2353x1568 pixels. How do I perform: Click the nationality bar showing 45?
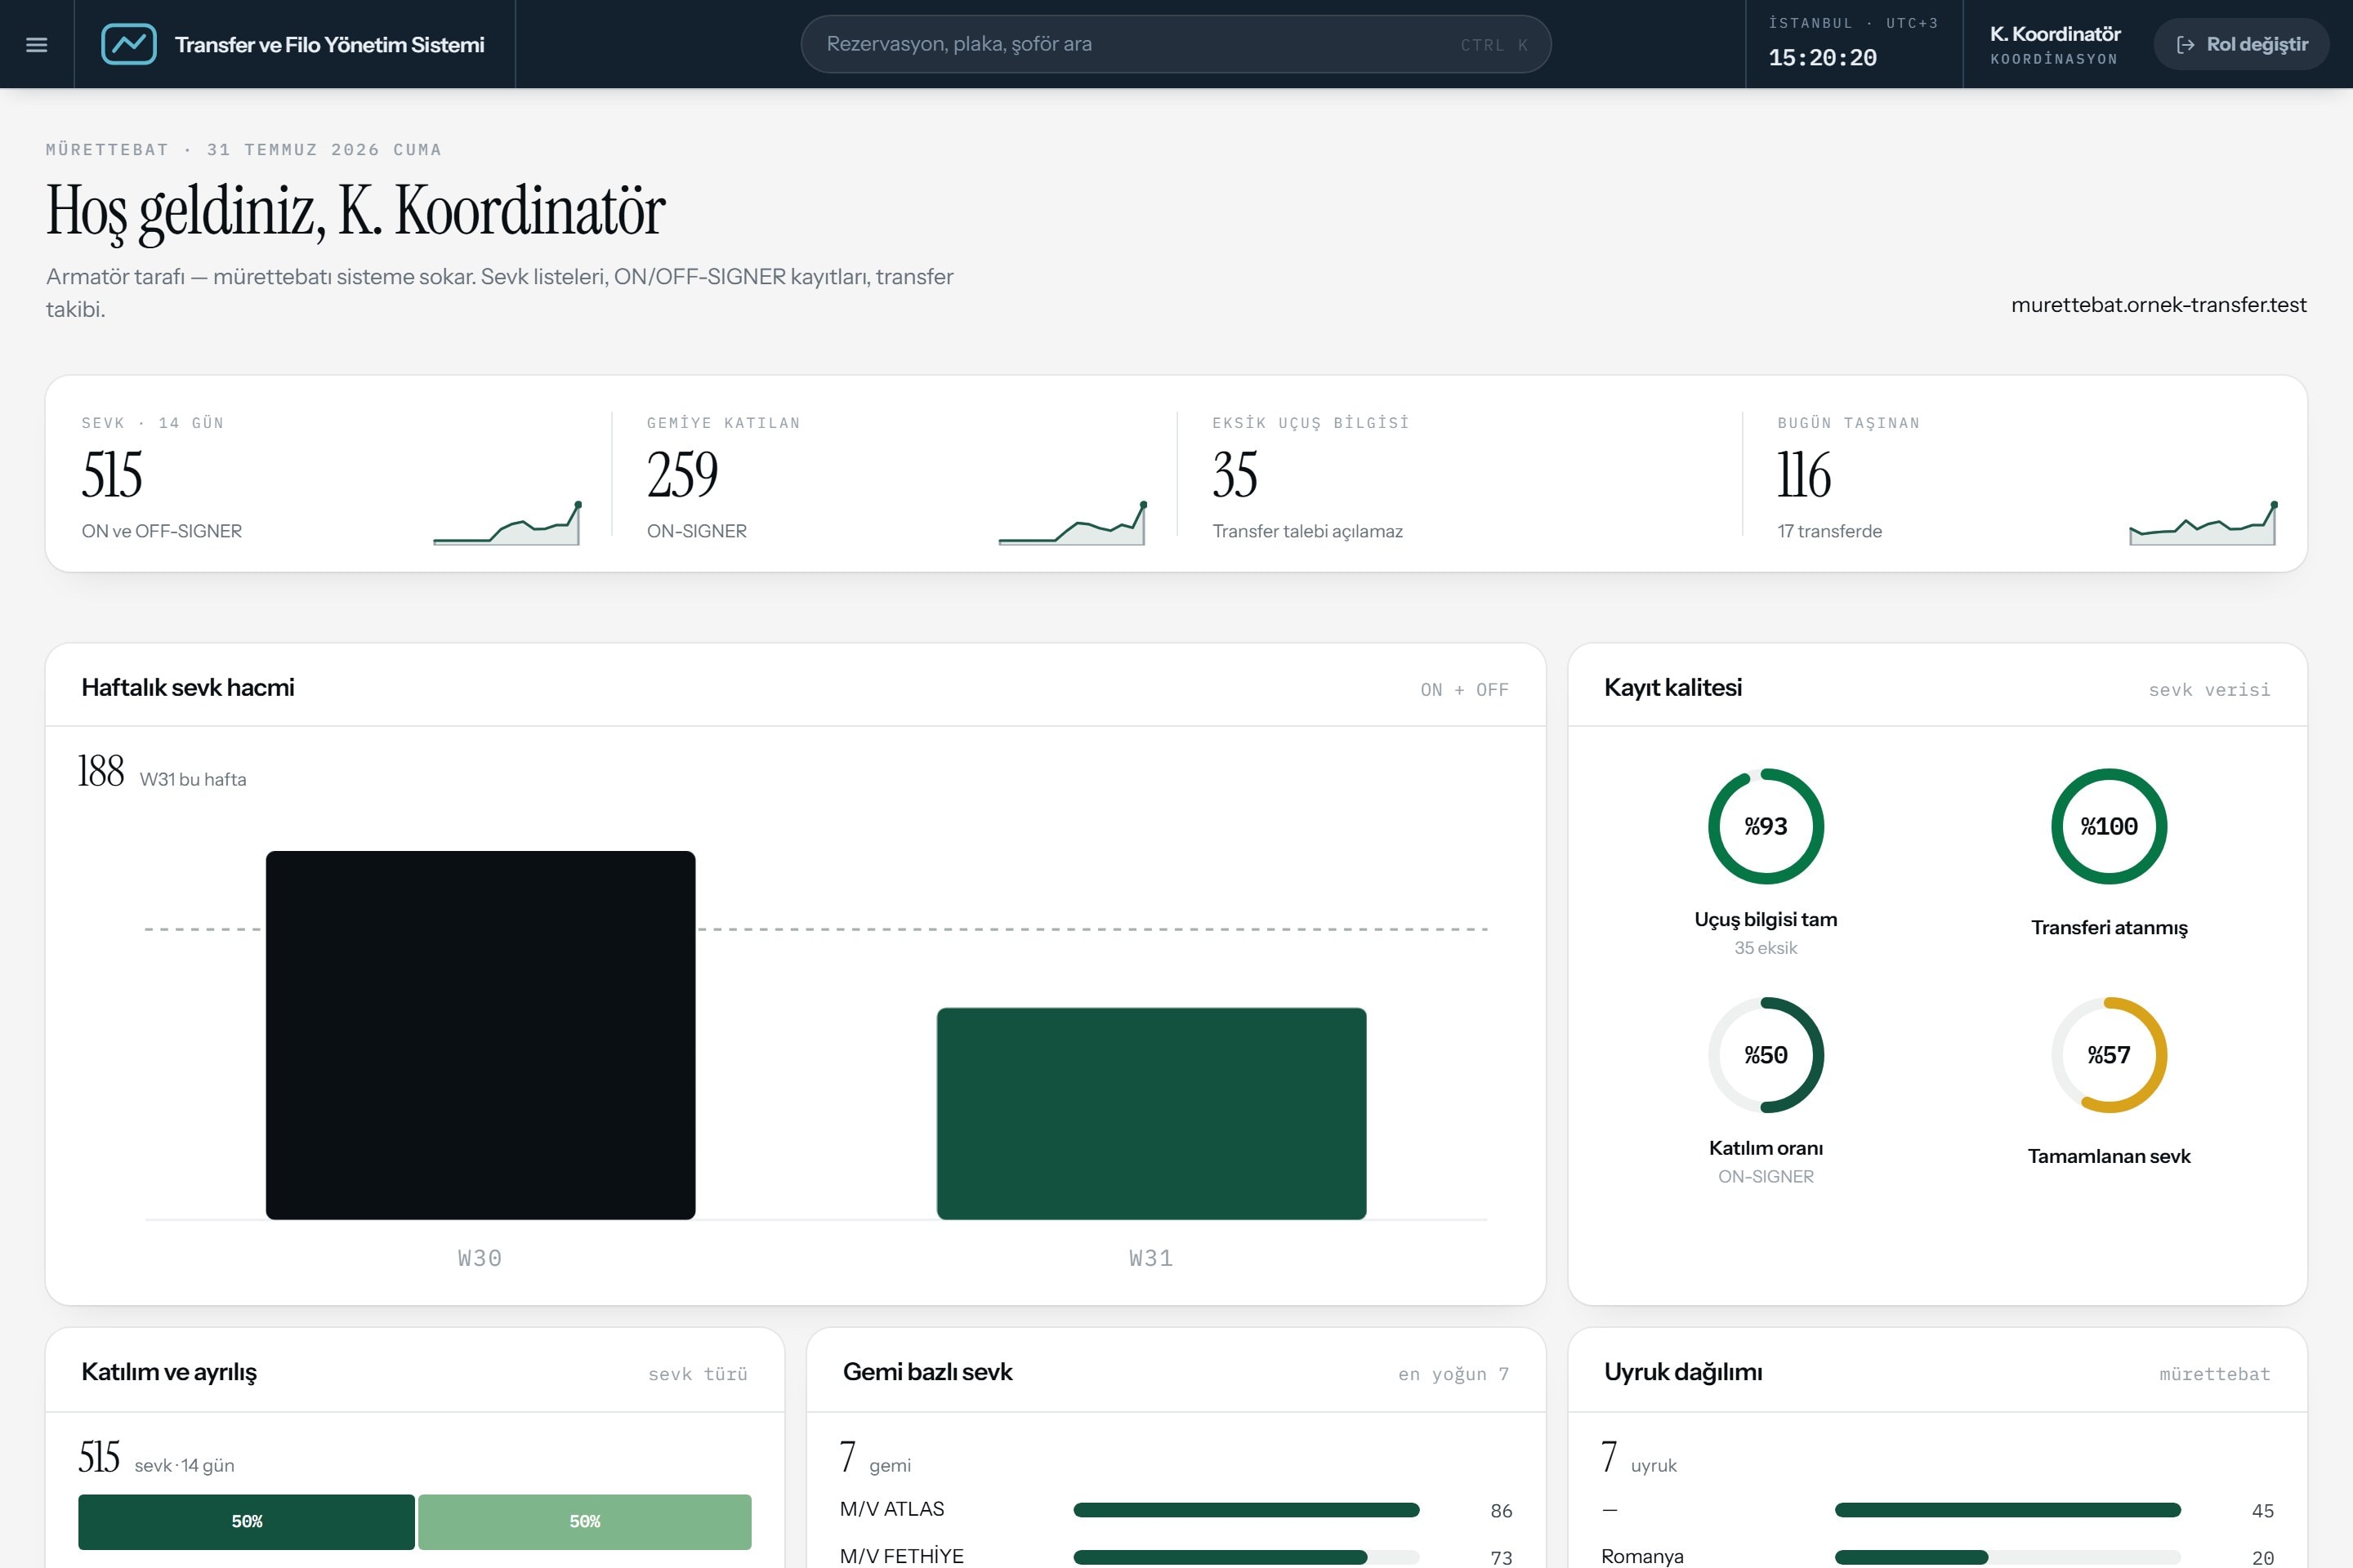click(x=2008, y=1510)
